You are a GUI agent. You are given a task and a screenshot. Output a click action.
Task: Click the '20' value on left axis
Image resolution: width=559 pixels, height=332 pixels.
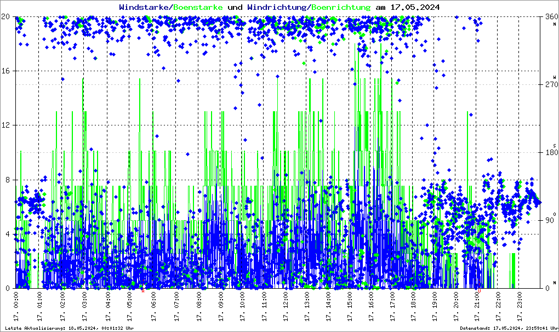[x=6, y=16]
